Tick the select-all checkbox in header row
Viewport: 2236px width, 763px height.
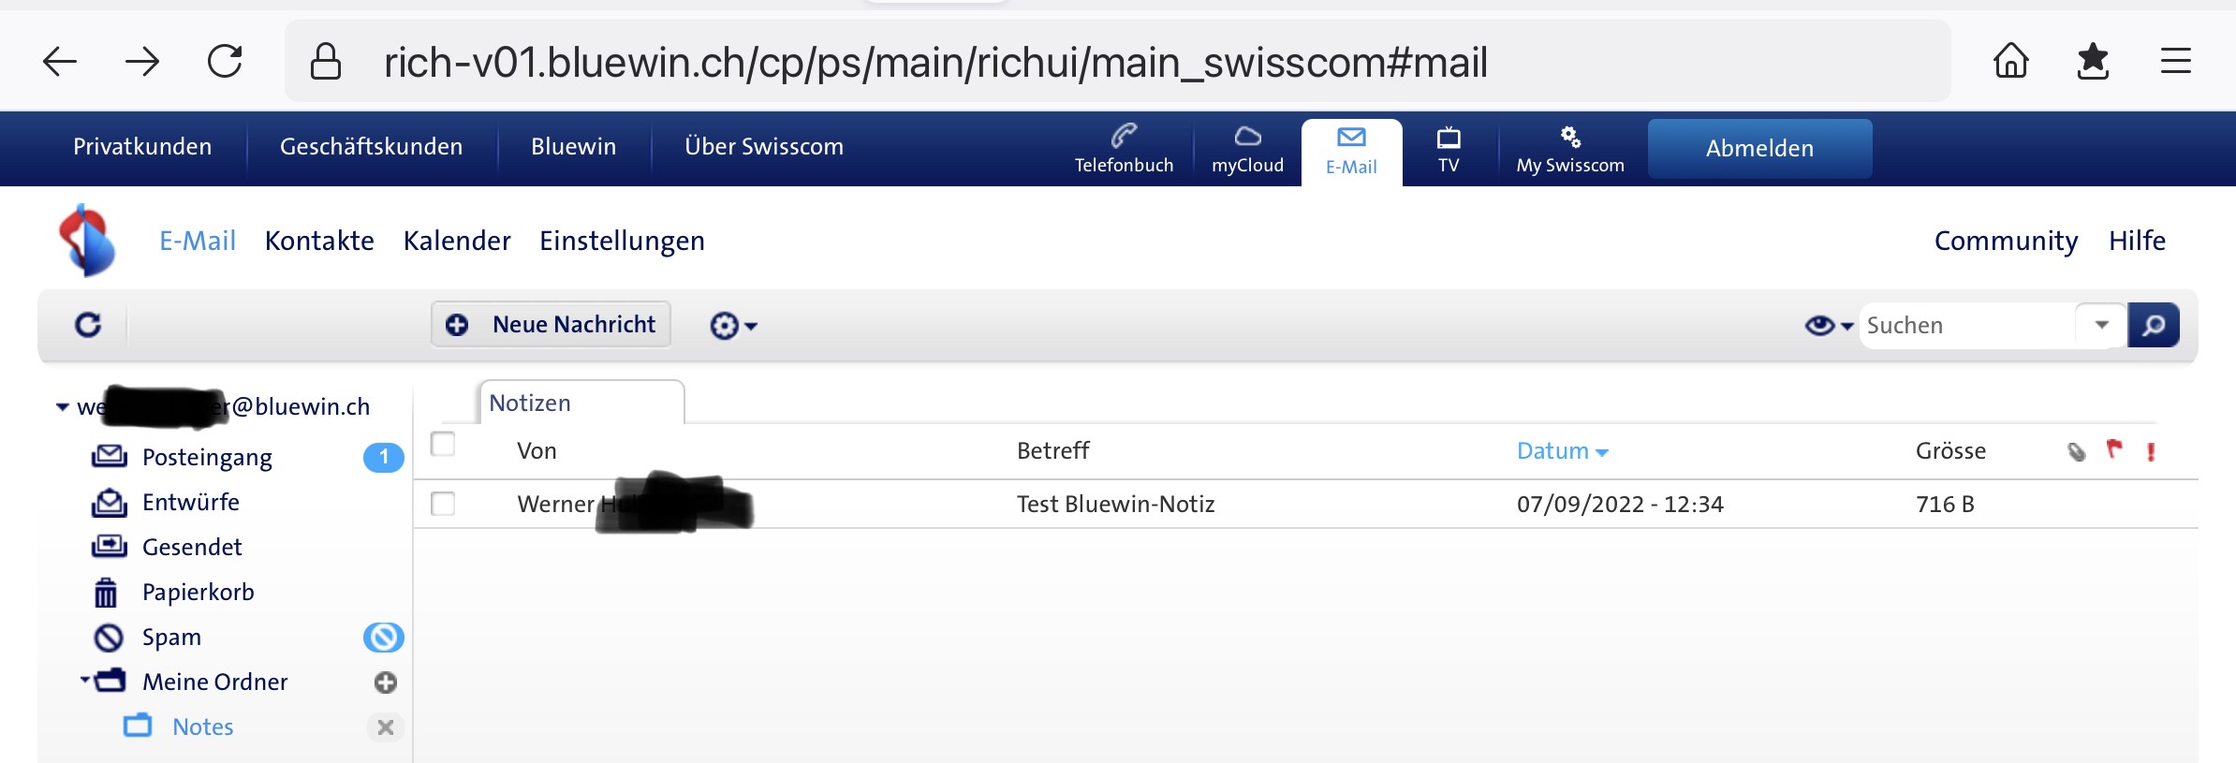pos(443,444)
